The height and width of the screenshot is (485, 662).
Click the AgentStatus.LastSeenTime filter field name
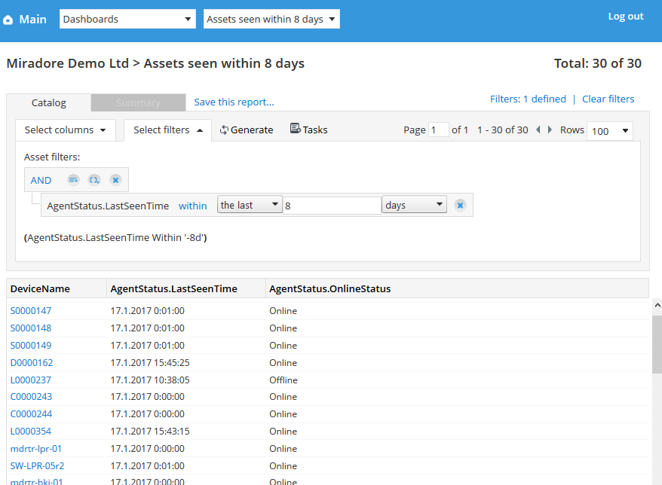[108, 206]
